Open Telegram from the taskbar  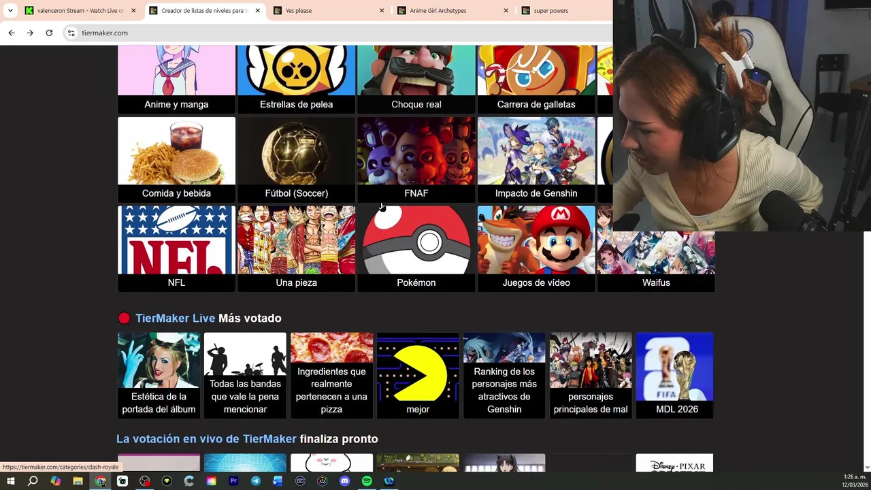point(256,481)
